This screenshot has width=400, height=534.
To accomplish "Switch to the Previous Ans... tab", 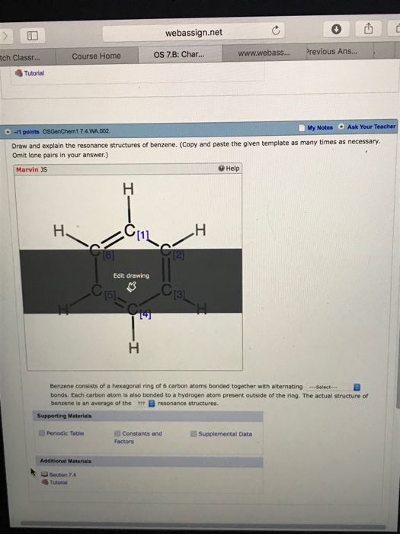I will (332, 51).
